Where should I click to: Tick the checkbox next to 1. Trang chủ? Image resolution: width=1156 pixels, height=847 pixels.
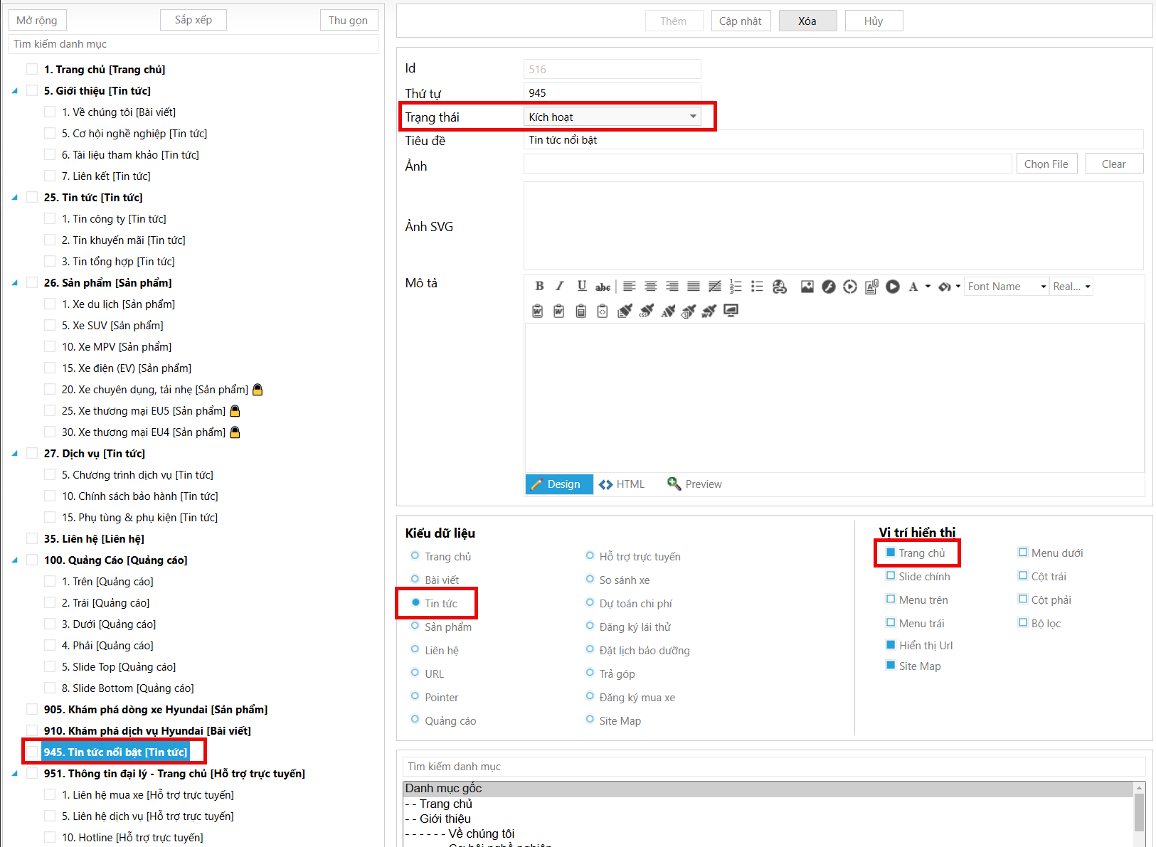coord(32,70)
